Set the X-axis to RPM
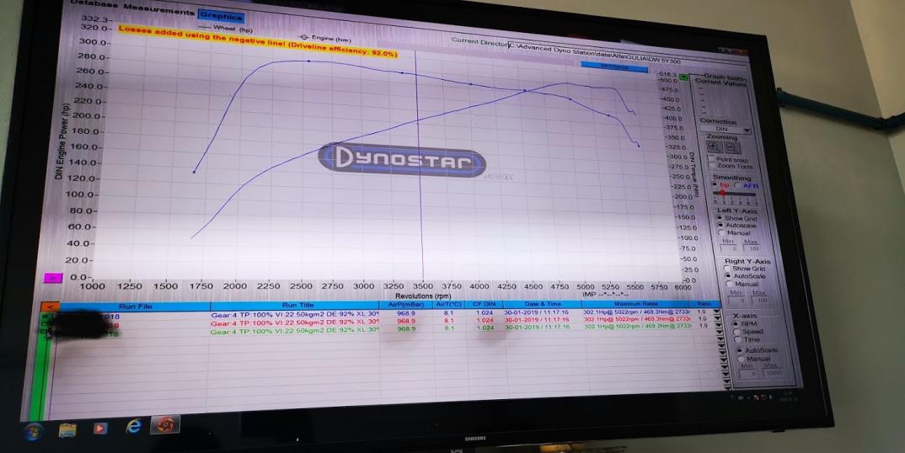This screenshot has width=905, height=453. click(736, 323)
